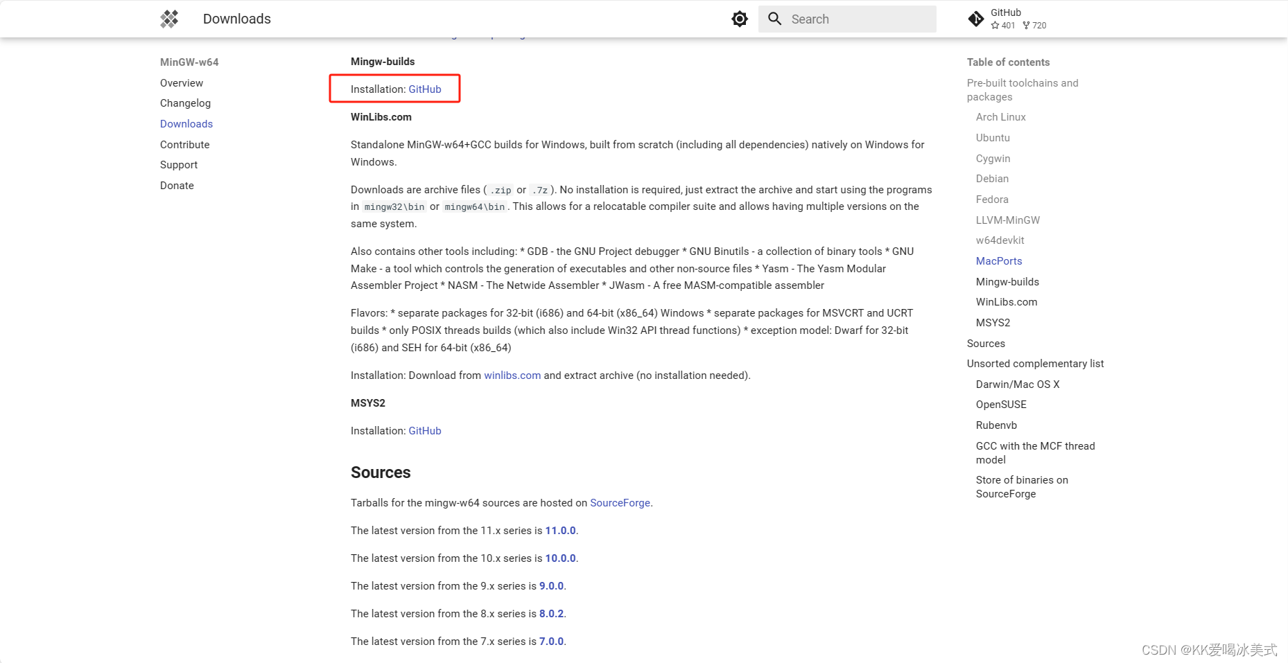This screenshot has width=1288, height=663.
Task: Jump to MSYS2 in table of contents
Action: (993, 322)
